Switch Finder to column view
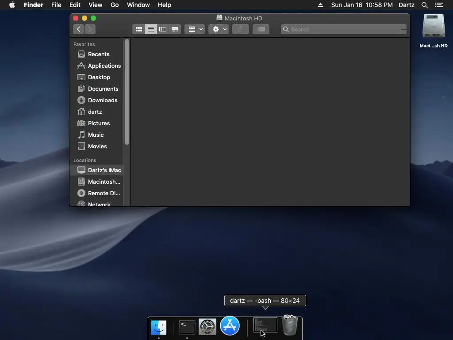Screen dimensions: 453x340 click(x=163, y=29)
